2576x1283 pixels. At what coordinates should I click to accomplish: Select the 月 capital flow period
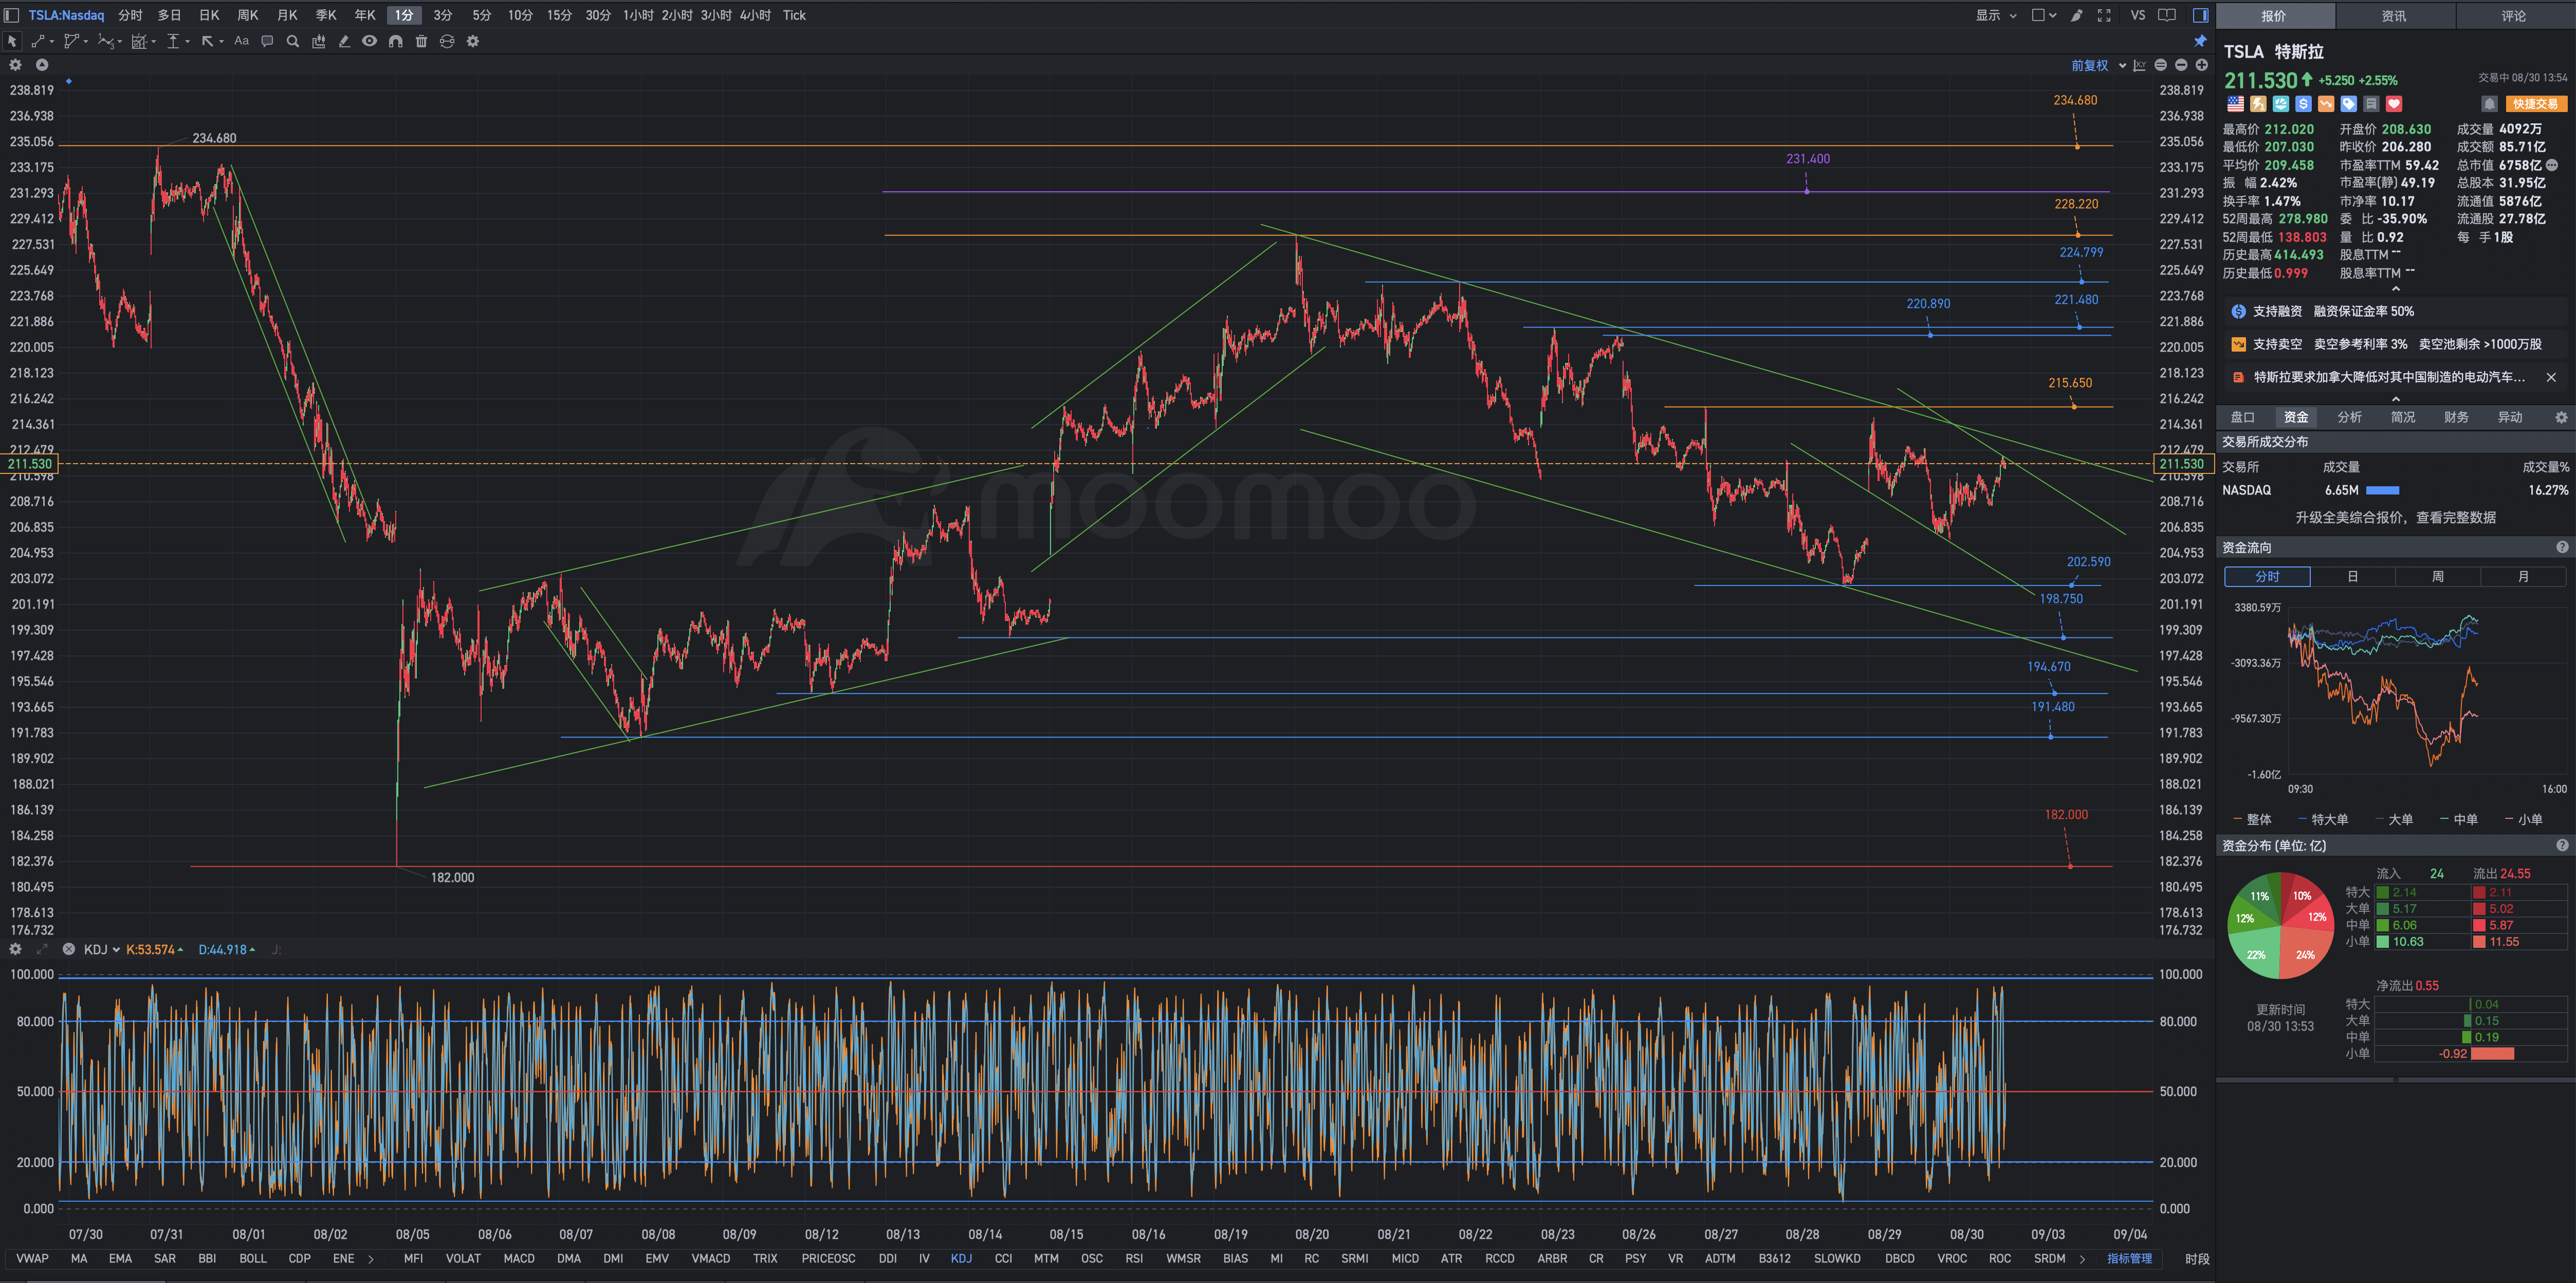(x=2522, y=577)
